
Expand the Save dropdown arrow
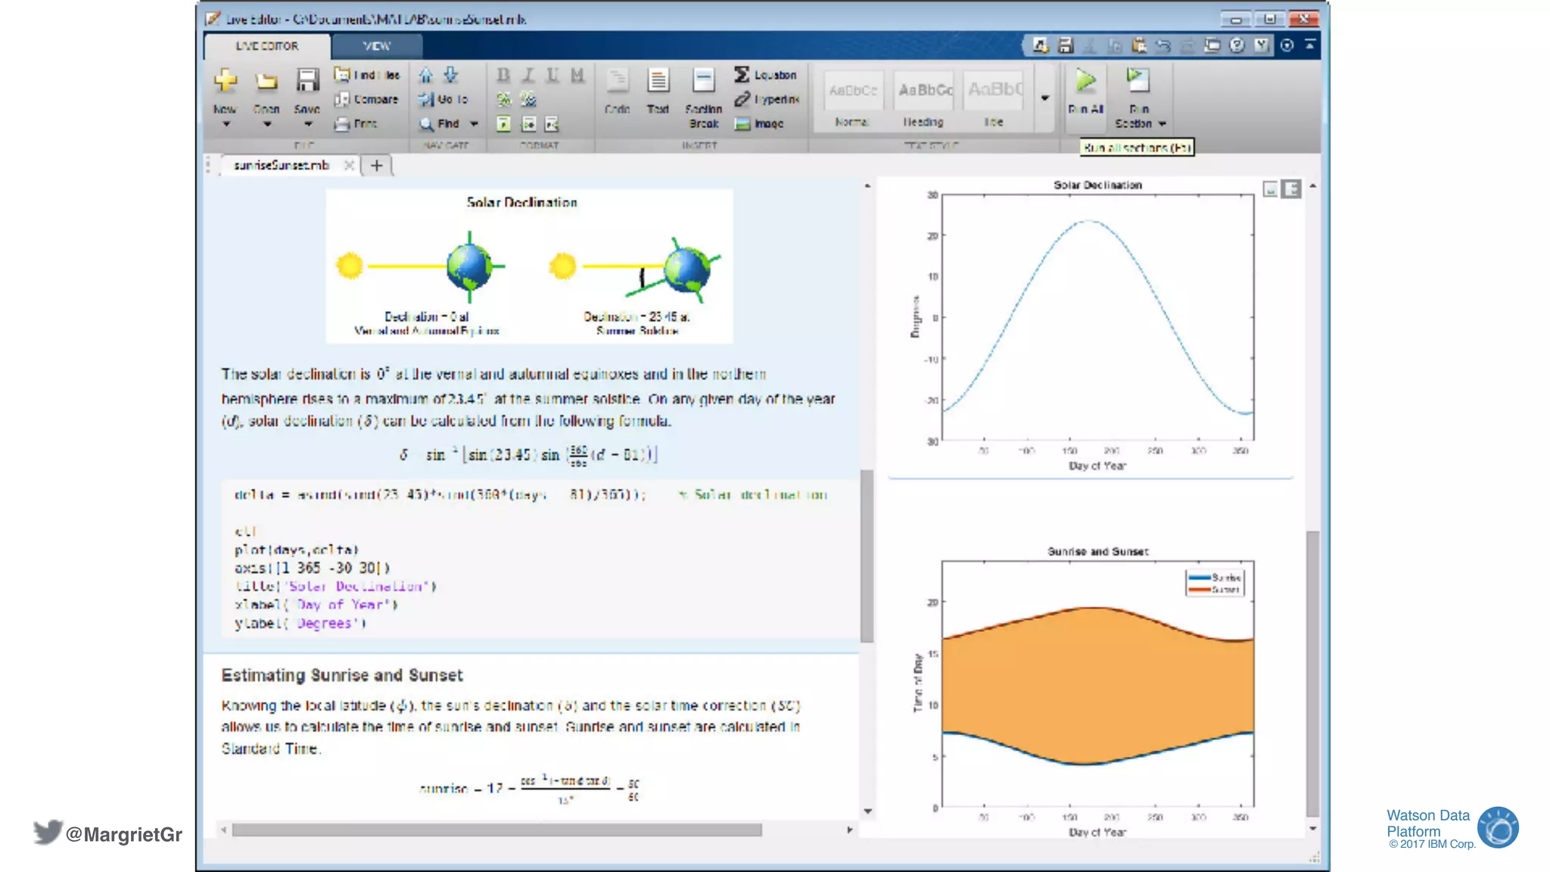pos(307,124)
